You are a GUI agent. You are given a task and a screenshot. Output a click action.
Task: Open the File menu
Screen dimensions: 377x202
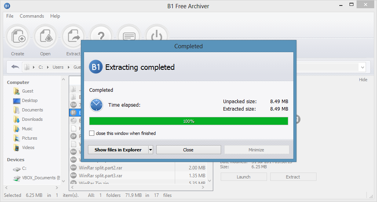point(10,16)
